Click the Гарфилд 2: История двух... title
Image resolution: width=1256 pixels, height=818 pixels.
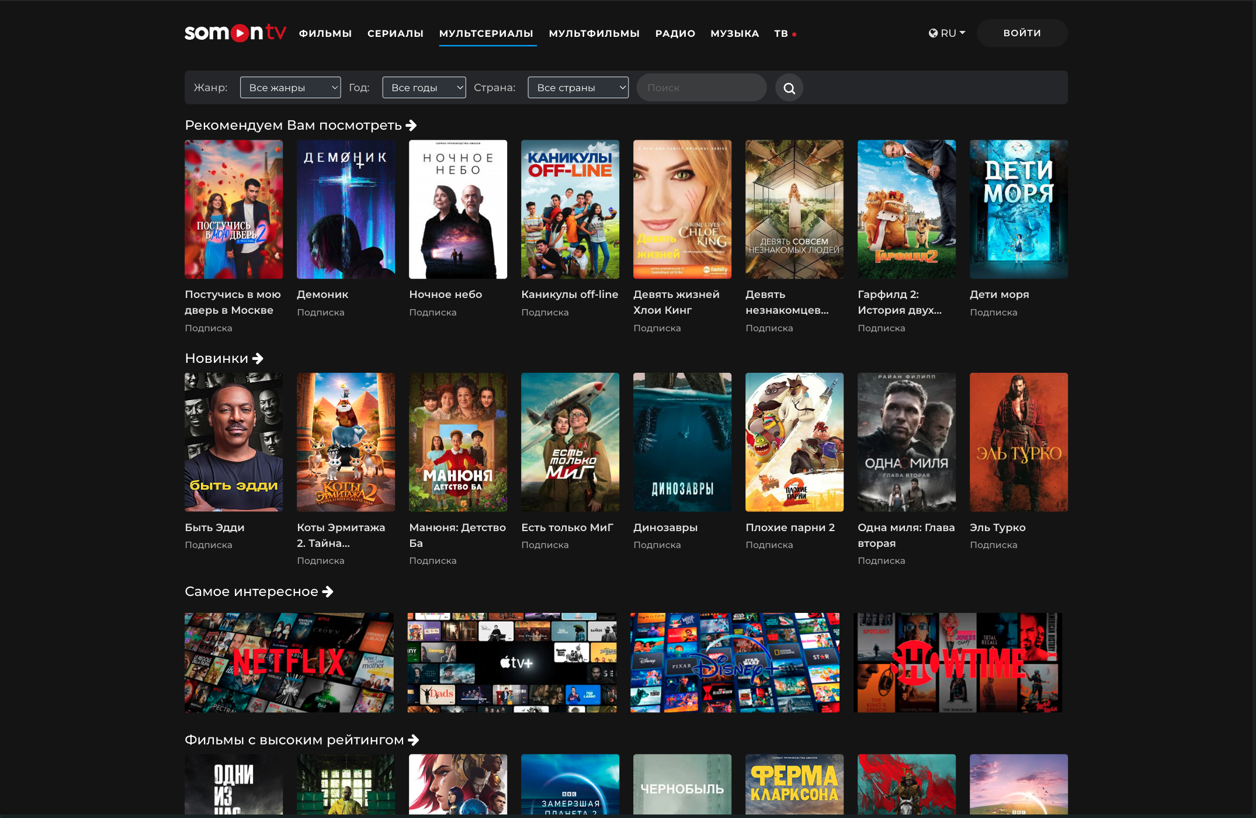(900, 302)
